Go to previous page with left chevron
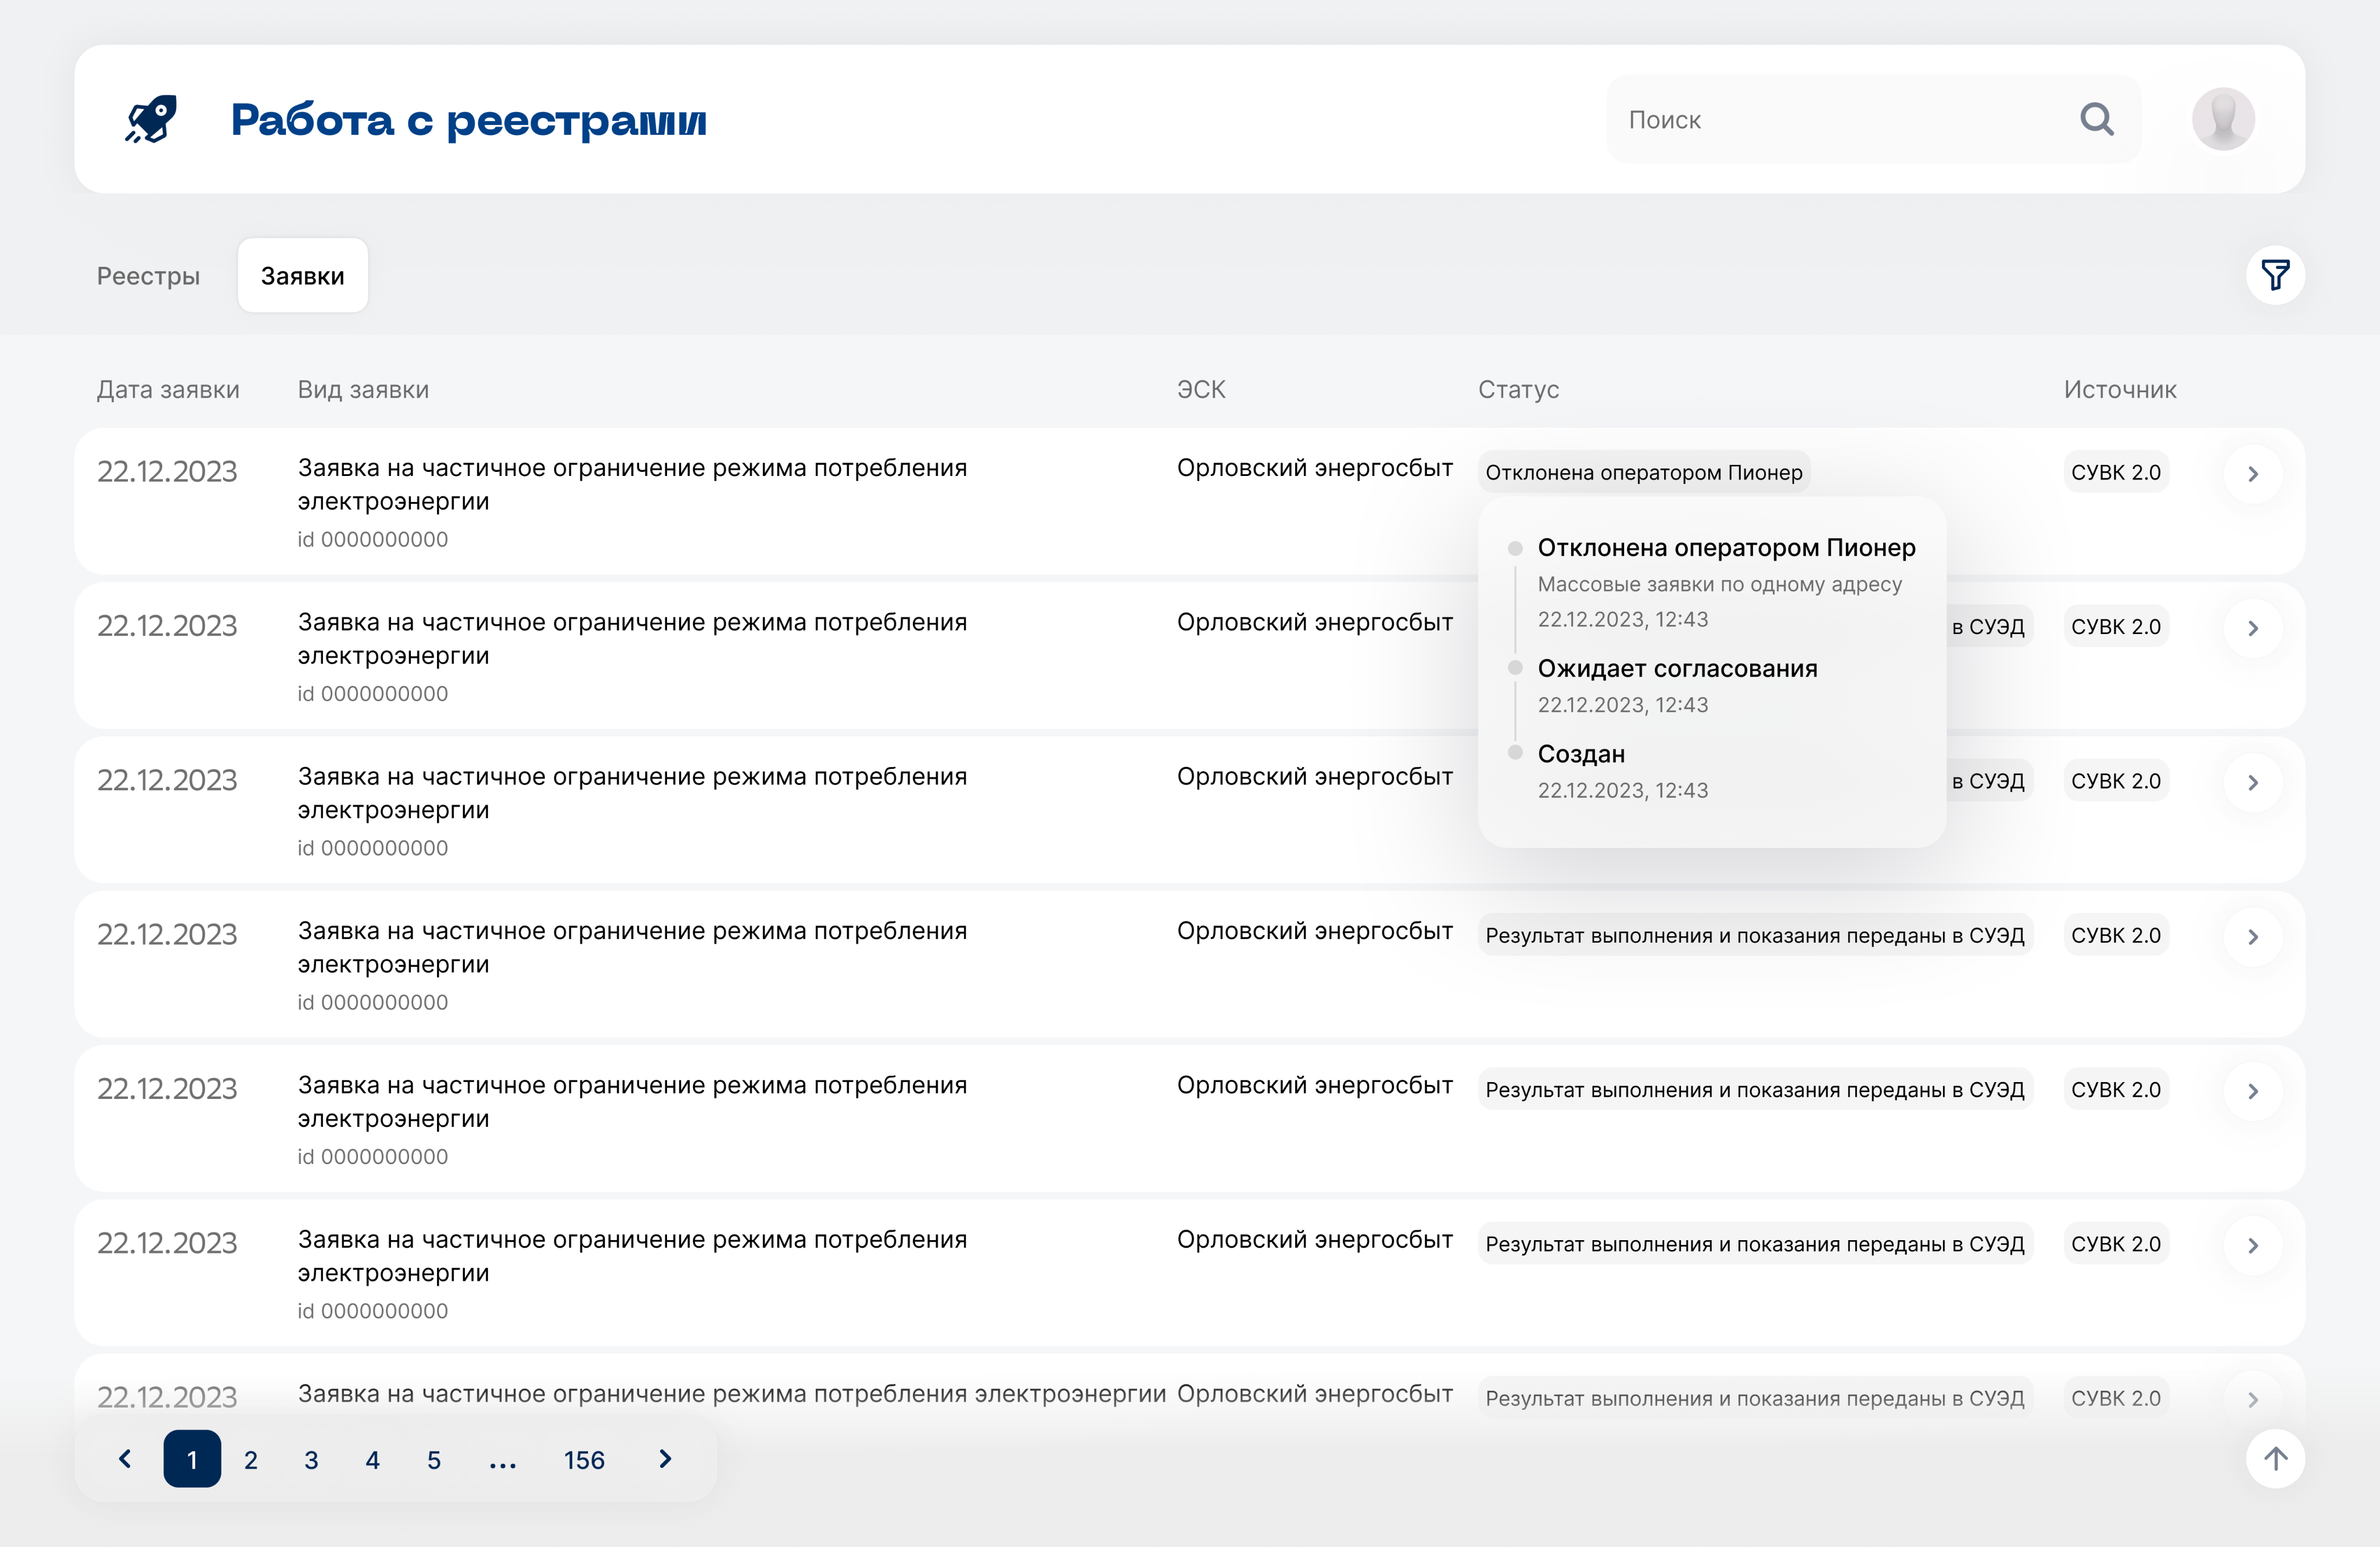The image size is (2380, 1547). click(125, 1459)
